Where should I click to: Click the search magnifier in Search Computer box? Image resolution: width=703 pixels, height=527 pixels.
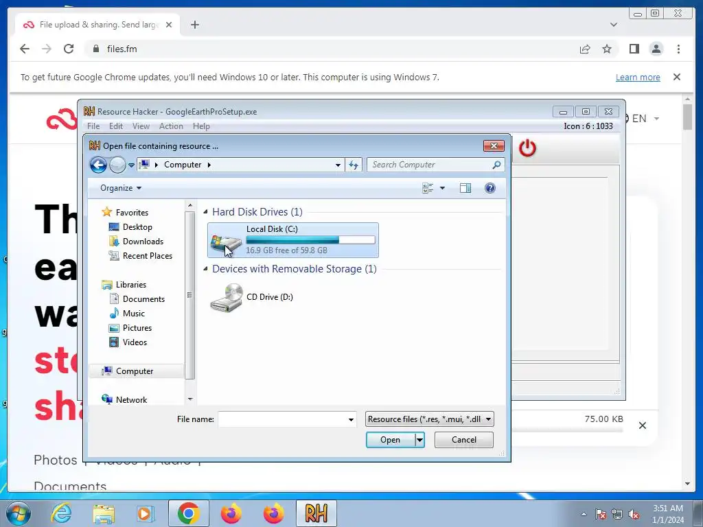(496, 165)
